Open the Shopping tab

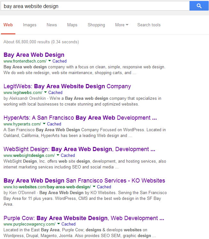[x=96, y=25]
